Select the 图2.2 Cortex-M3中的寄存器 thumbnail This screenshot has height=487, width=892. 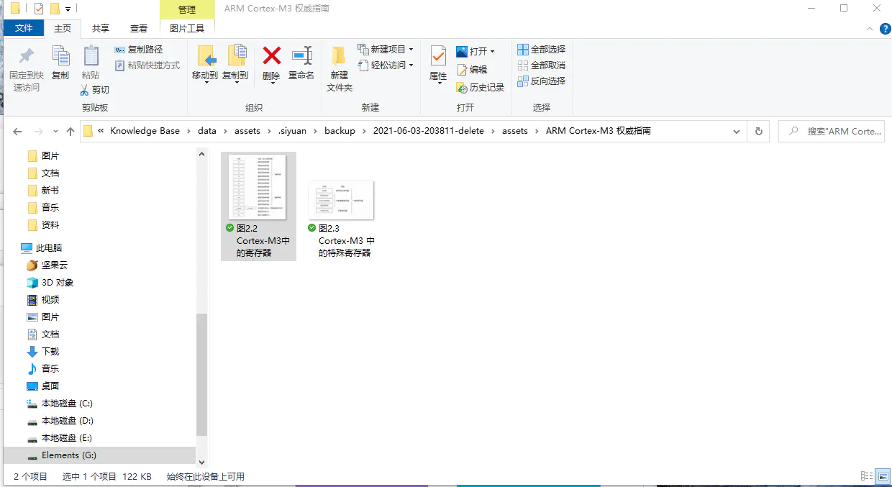click(x=258, y=206)
